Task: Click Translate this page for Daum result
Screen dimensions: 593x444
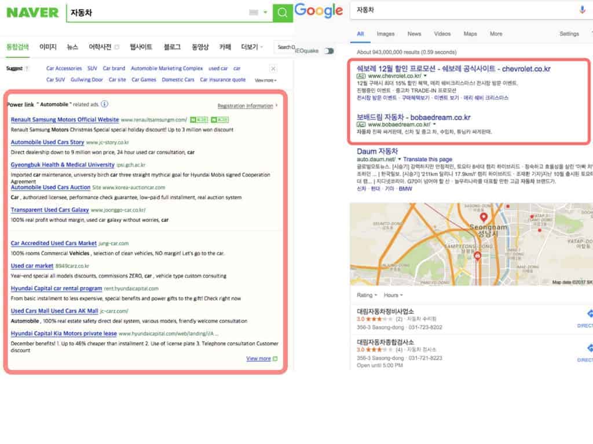Action: pyautogui.click(x=427, y=160)
